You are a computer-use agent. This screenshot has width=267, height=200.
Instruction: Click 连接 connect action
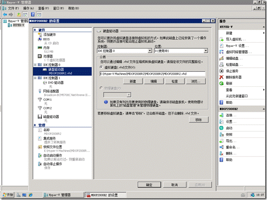pos(231,115)
